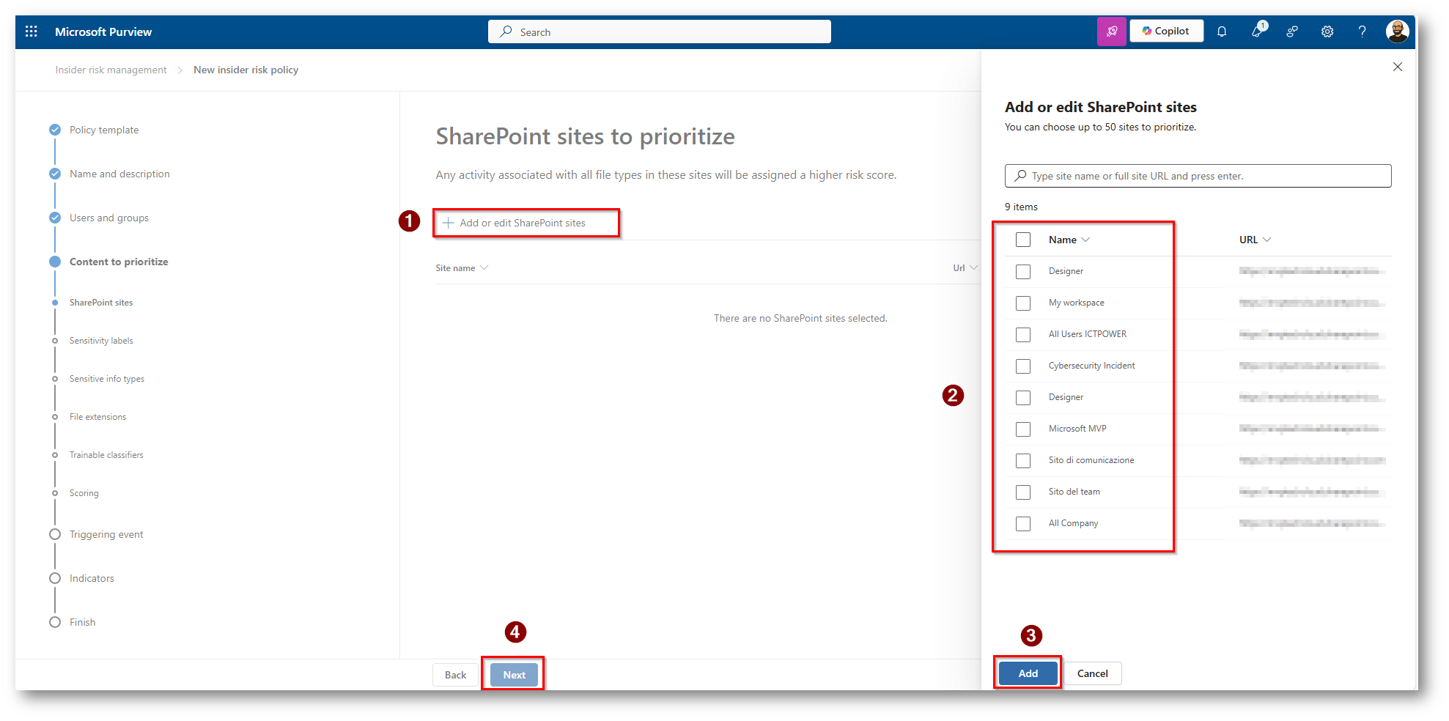Sort panel list by URL column chevron

coord(1267,240)
